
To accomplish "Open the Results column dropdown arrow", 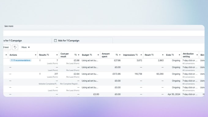I will click(57, 55).
